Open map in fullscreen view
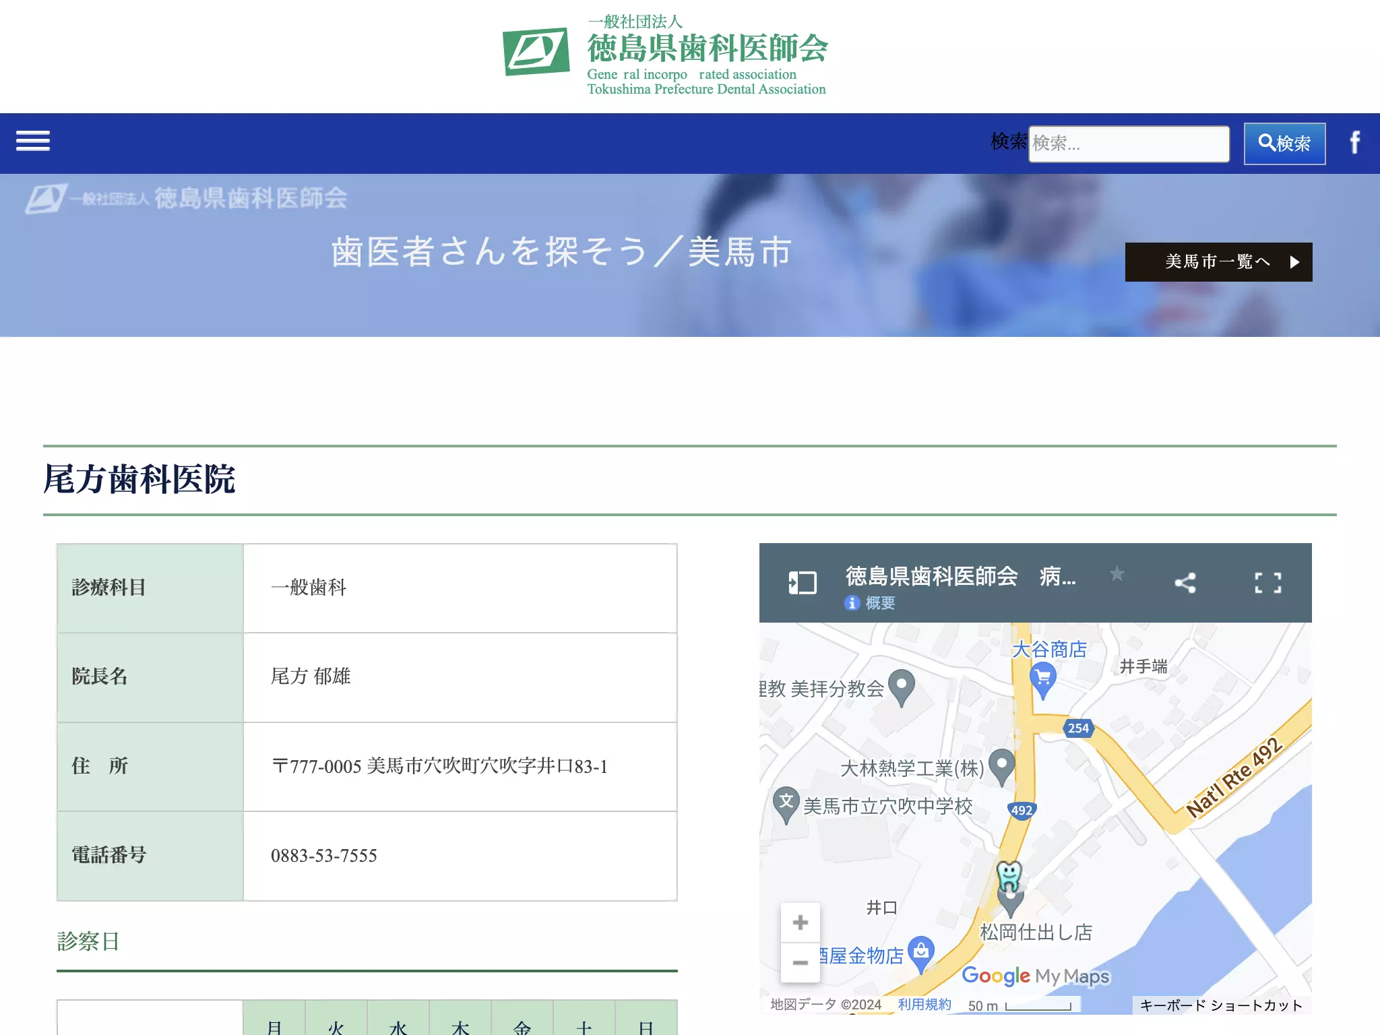1380x1035 pixels. point(1267,583)
